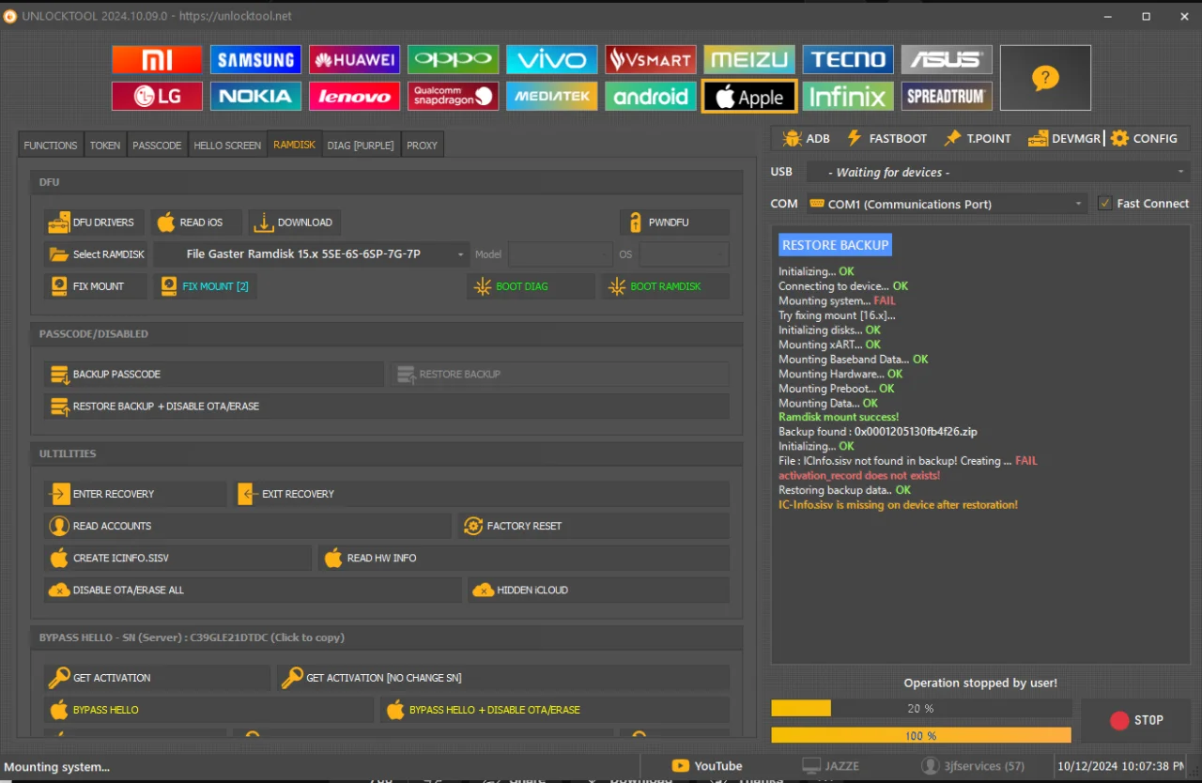Select the ASUS brand tile
This screenshot has height=783, width=1202.
947,59
